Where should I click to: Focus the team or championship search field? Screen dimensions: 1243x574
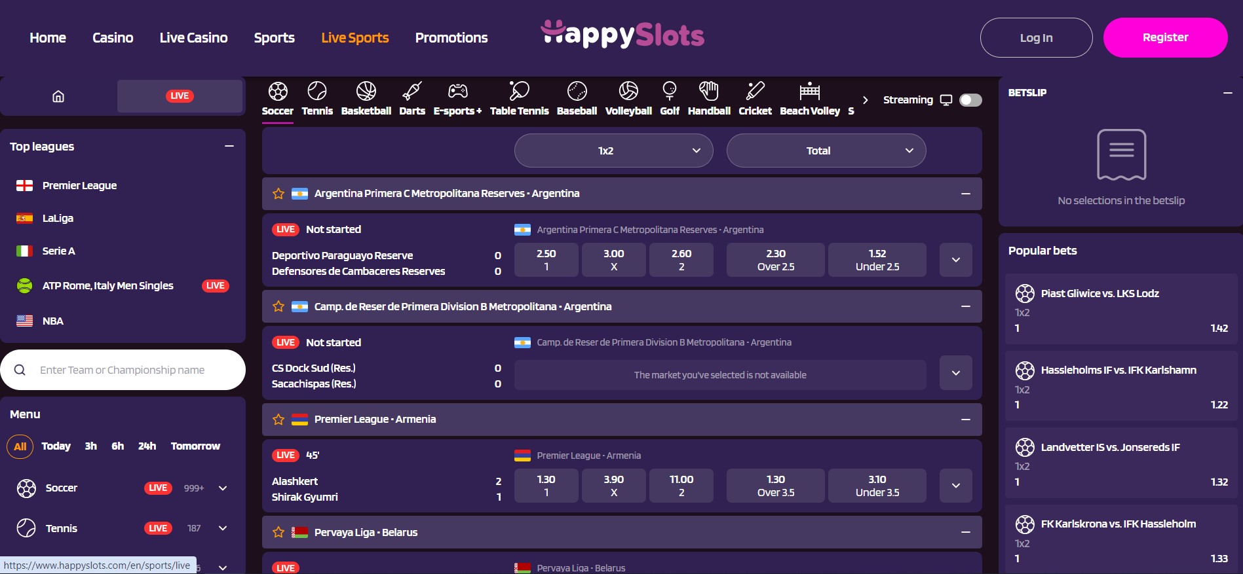(x=123, y=370)
